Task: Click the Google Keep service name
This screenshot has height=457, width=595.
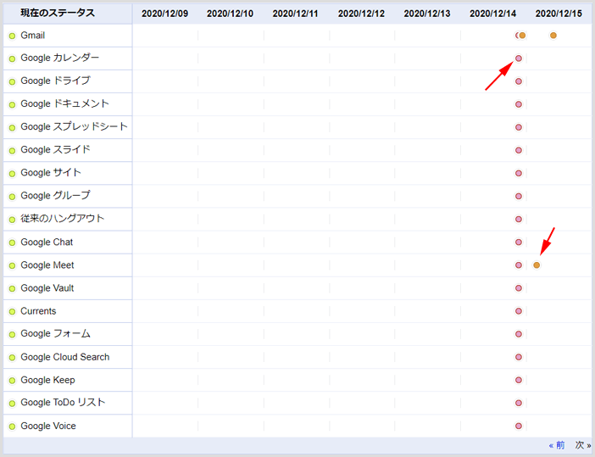Action: pos(47,380)
